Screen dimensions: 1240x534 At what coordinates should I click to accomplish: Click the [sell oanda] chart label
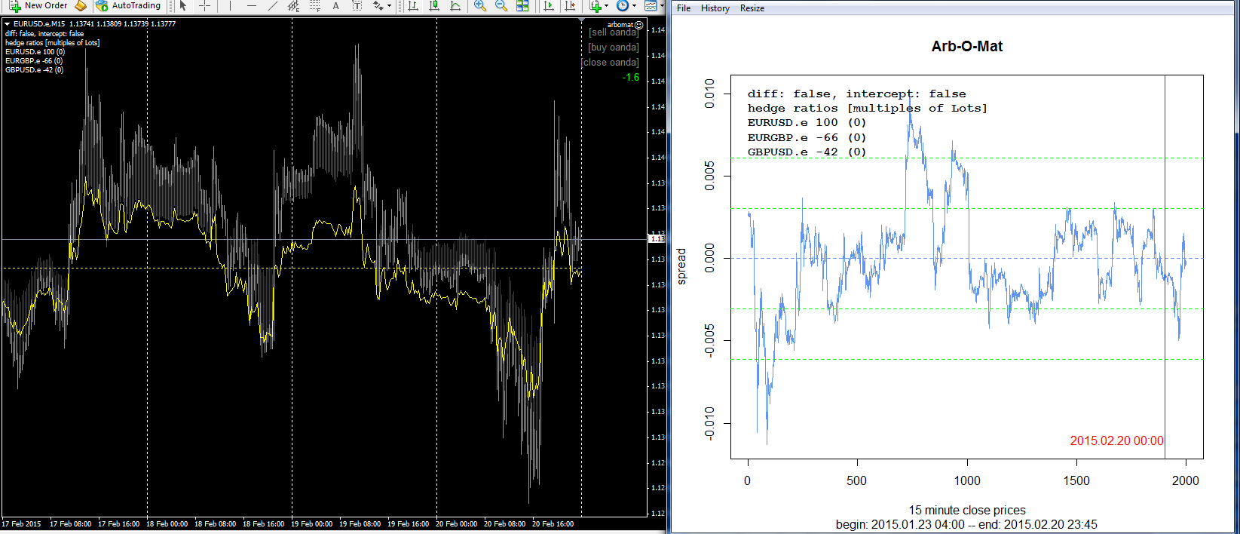614,32
